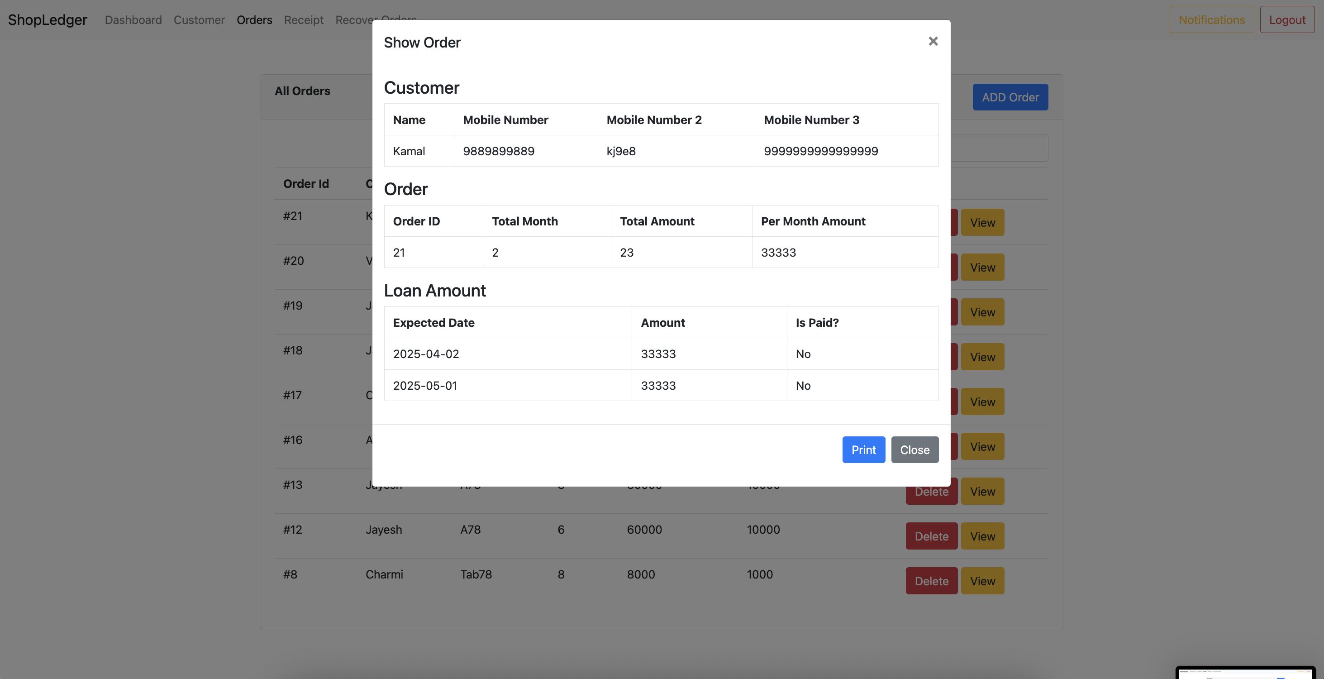Image resolution: width=1324 pixels, height=679 pixels.
Task: Go to the Customer page
Action: [x=199, y=19]
